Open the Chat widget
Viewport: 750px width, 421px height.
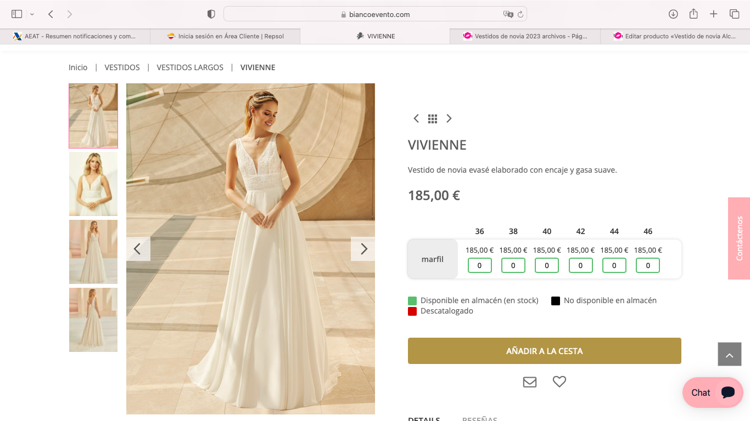pyautogui.click(x=712, y=392)
